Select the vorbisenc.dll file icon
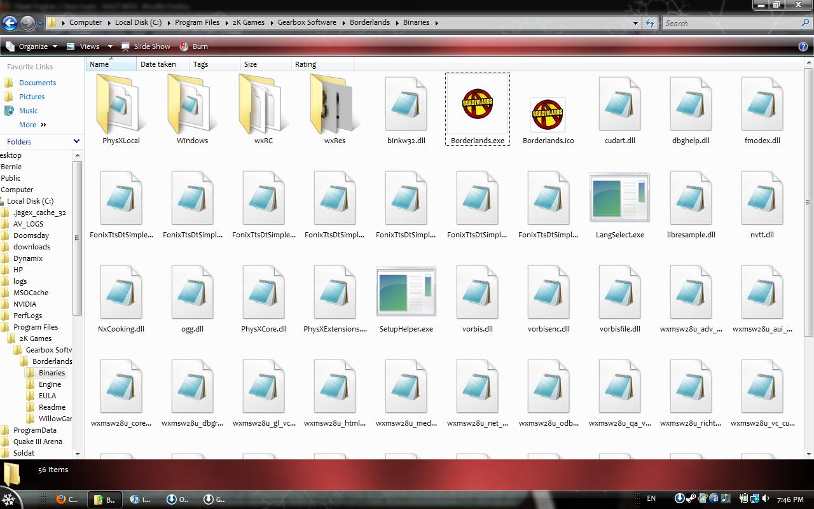The height and width of the screenshot is (509, 814). pyautogui.click(x=548, y=293)
